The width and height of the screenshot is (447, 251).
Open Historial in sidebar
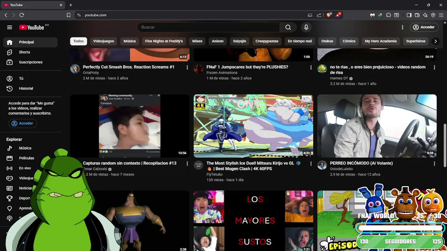[x=30, y=89]
